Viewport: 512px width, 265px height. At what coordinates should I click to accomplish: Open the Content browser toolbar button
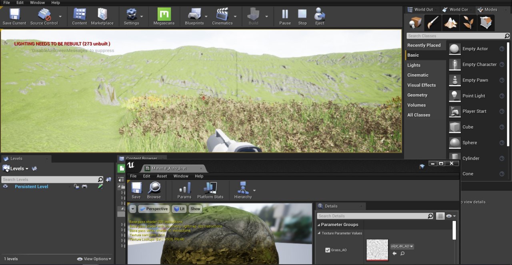click(x=80, y=17)
